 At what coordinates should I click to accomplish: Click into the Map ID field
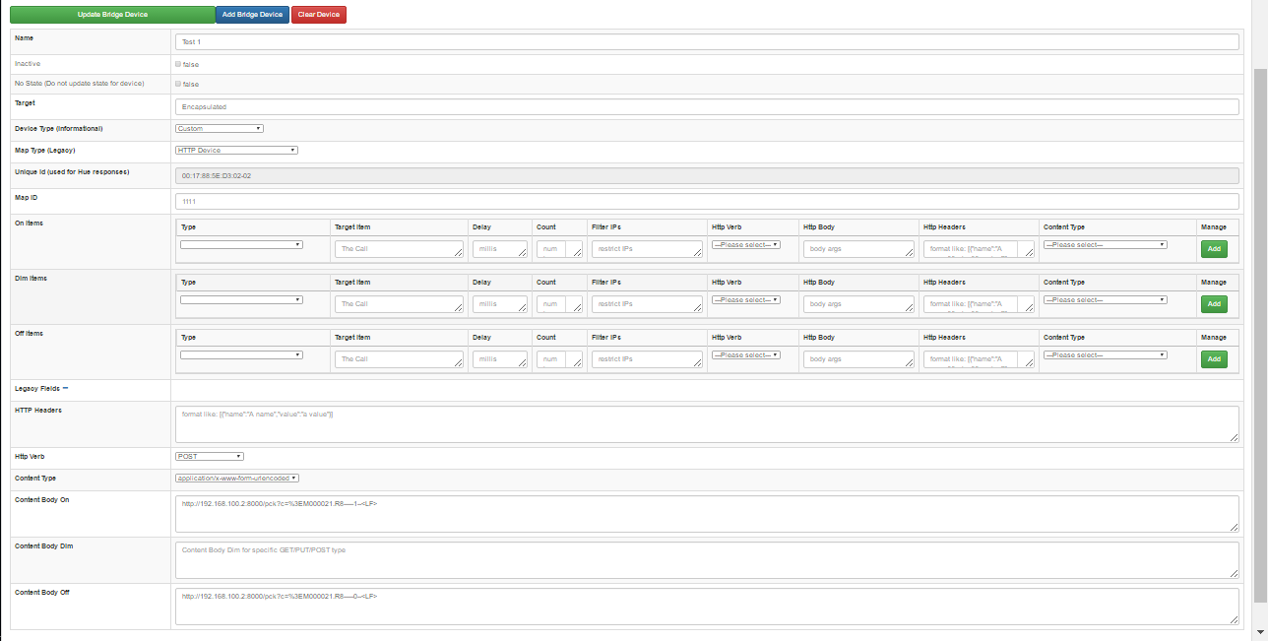pos(706,201)
